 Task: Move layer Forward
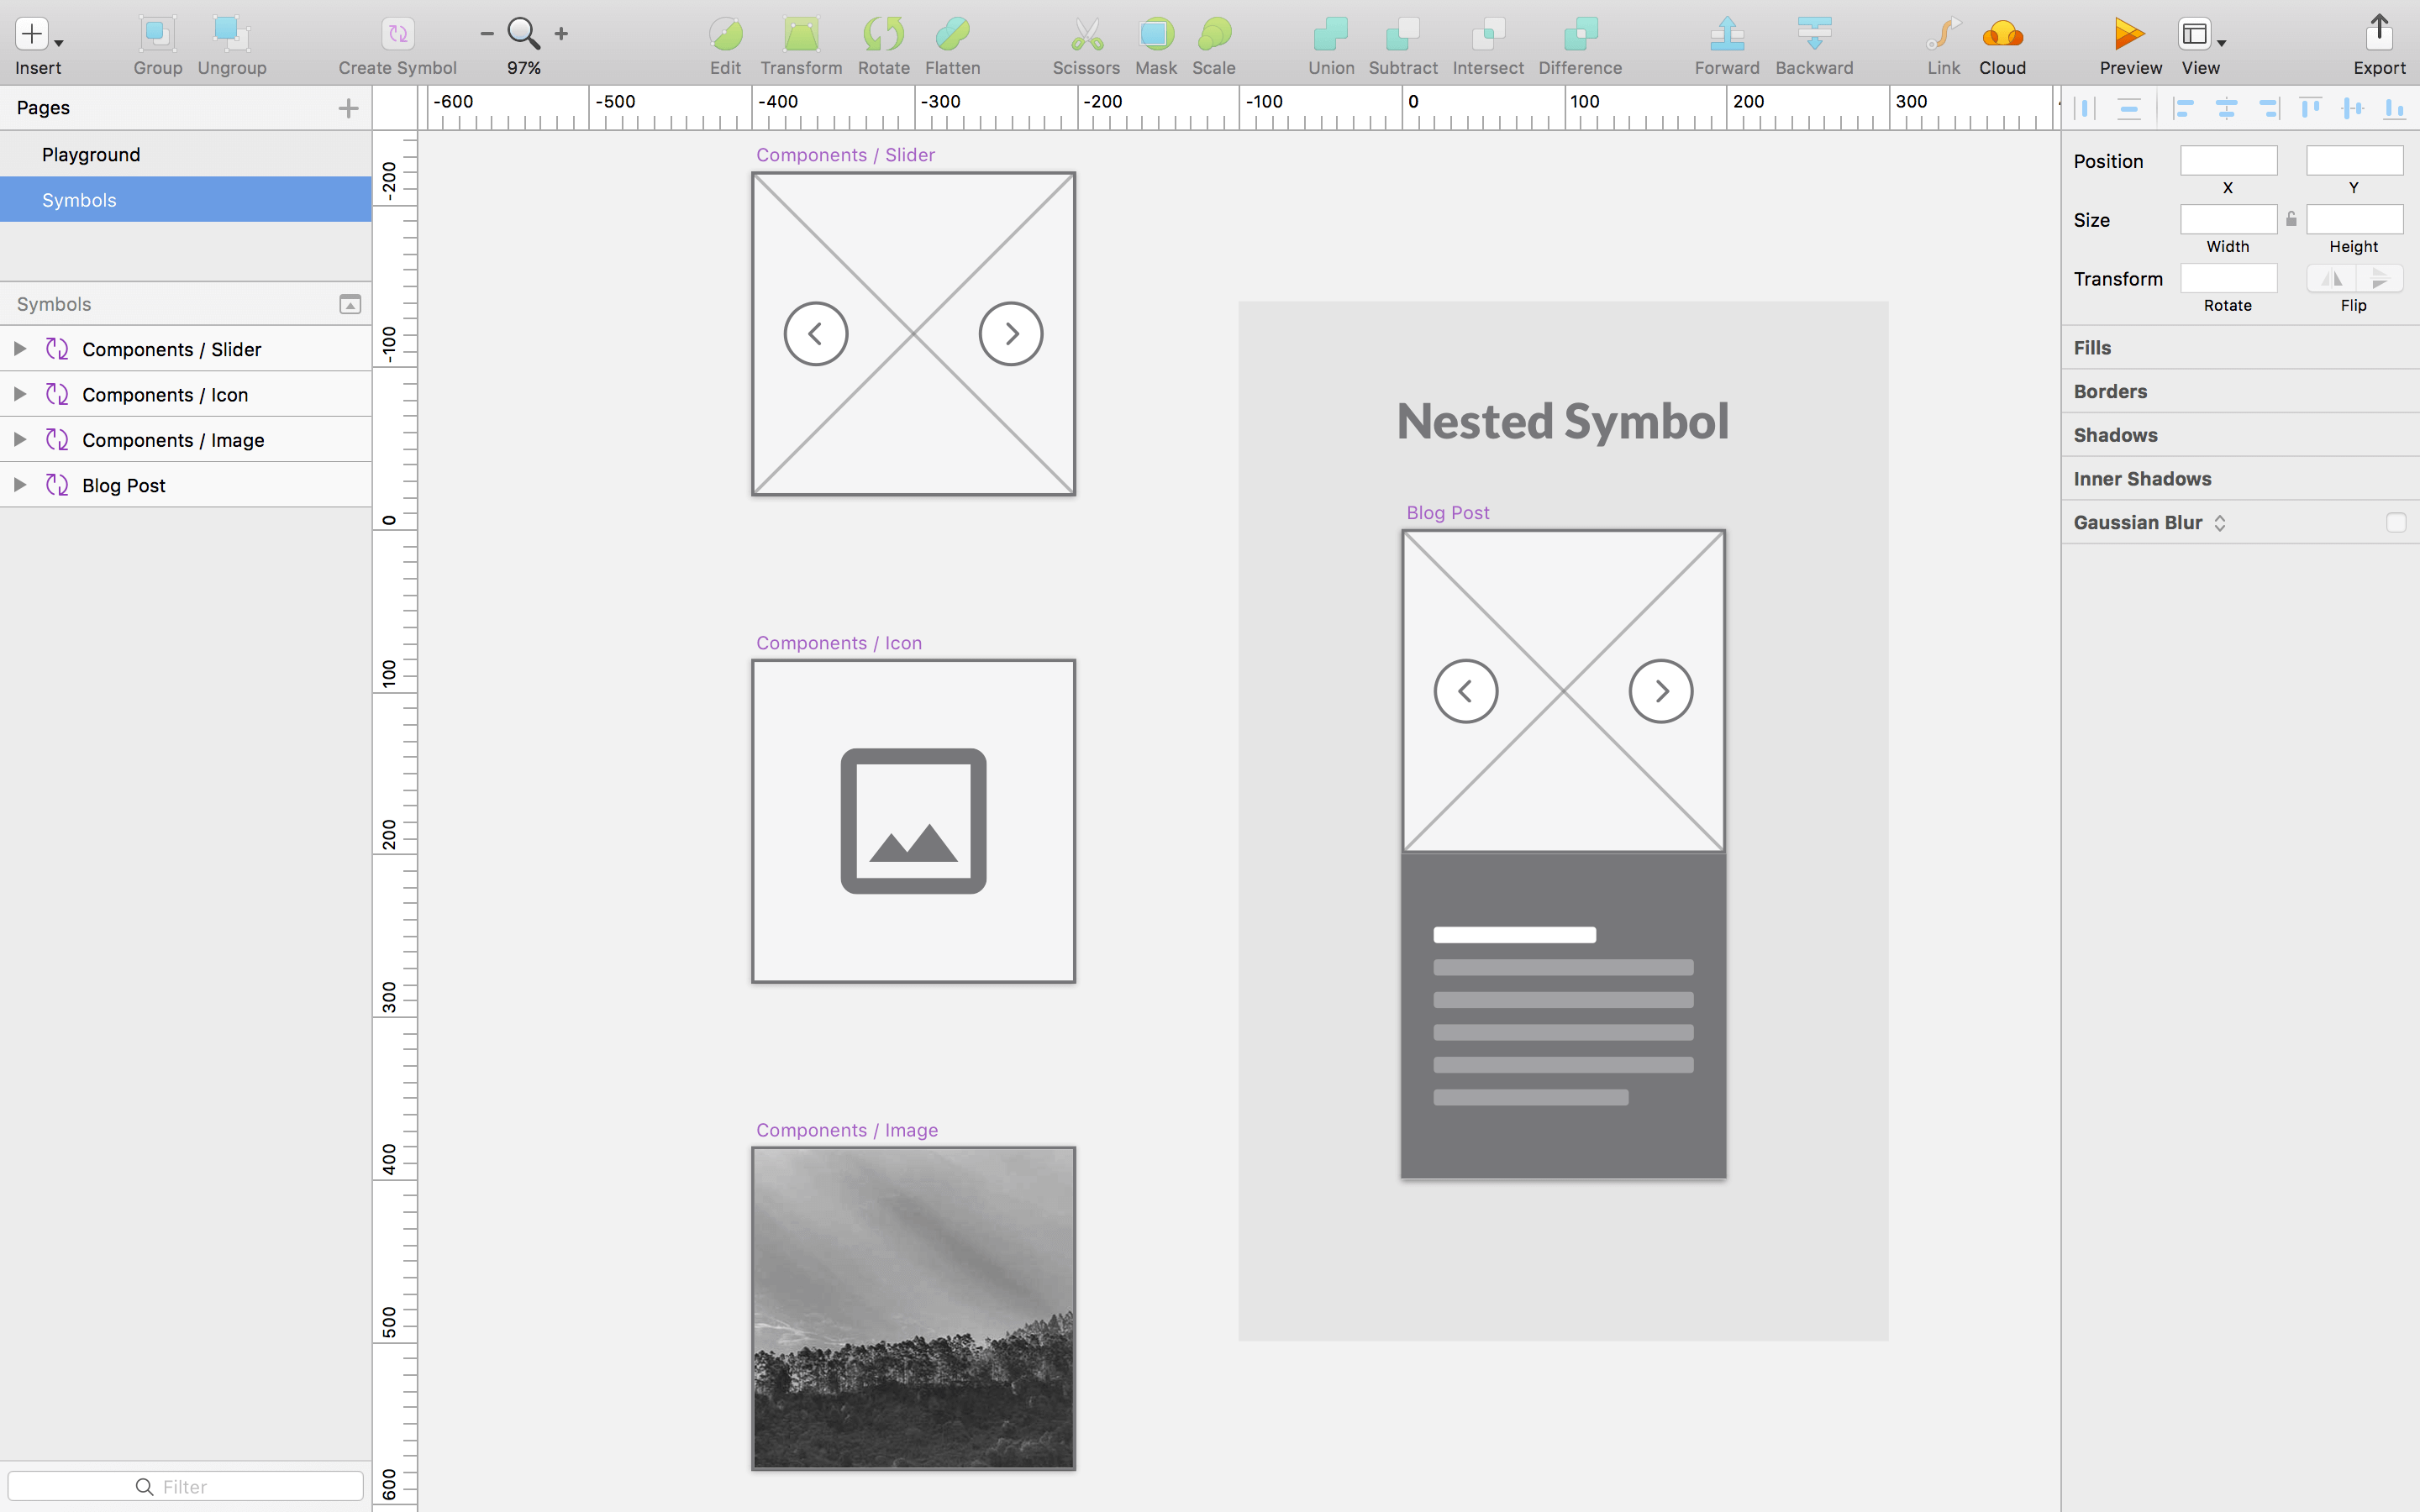[x=1727, y=35]
